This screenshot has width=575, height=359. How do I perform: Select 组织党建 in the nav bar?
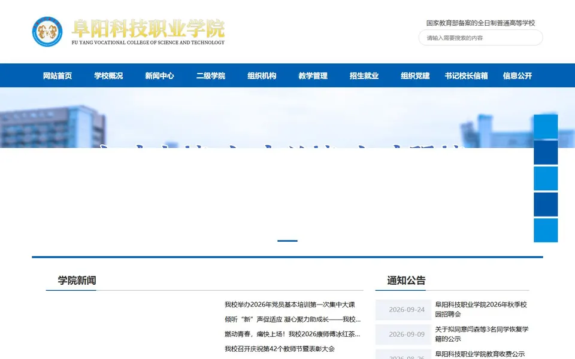[x=415, y=75]
